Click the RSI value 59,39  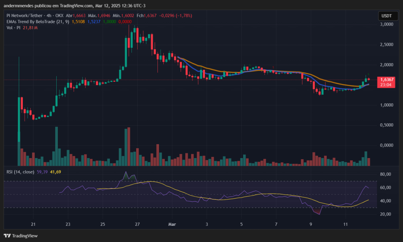pos(42,172)
